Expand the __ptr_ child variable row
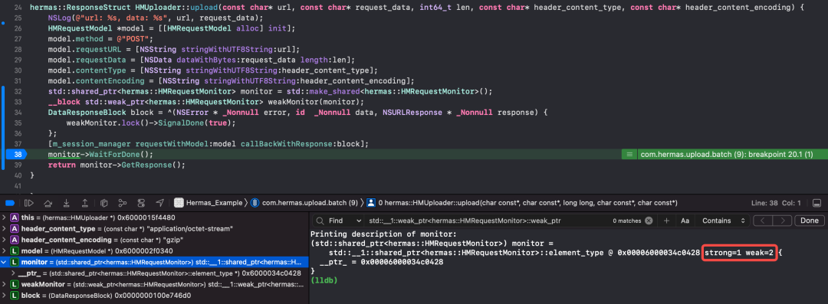 click(x=14, y=273)
